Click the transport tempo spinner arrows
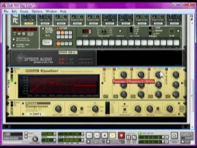 tap(55, 134)
